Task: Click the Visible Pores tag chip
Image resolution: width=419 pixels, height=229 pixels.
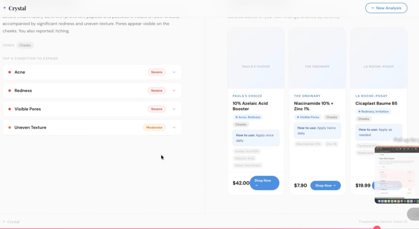Action: click(x=308, y=117)
